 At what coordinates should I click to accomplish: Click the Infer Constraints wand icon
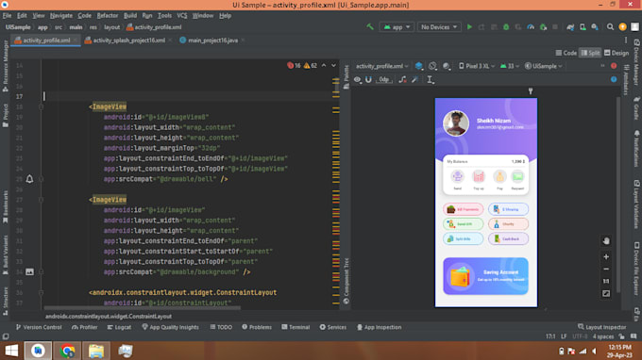pos(414,80)
